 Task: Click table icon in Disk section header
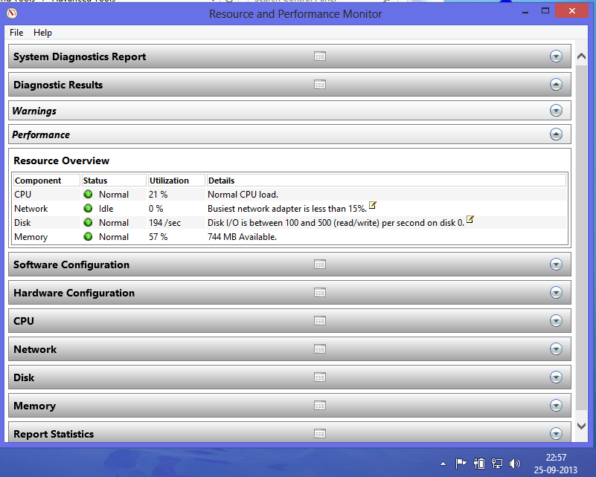[320, 377]
